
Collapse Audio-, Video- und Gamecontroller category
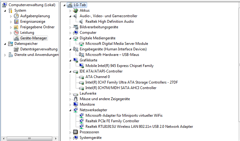pyautogui.click(x=70, y=16)
